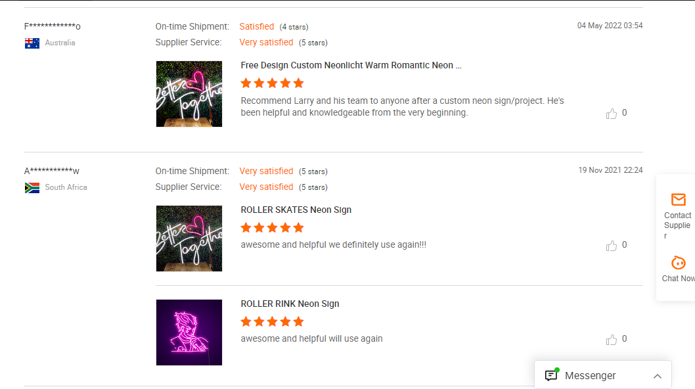Click the five-star rating of first review
The image size is (695, 389).
tap(272, 83)
